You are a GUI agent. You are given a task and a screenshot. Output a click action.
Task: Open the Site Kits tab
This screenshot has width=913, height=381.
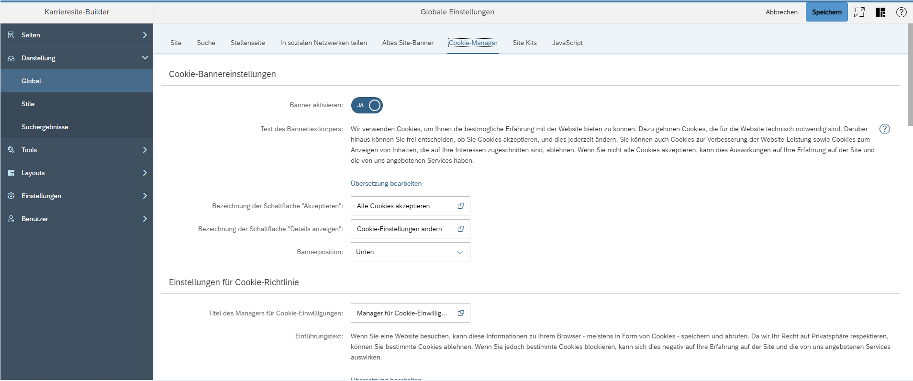click(x=525, y=43)
